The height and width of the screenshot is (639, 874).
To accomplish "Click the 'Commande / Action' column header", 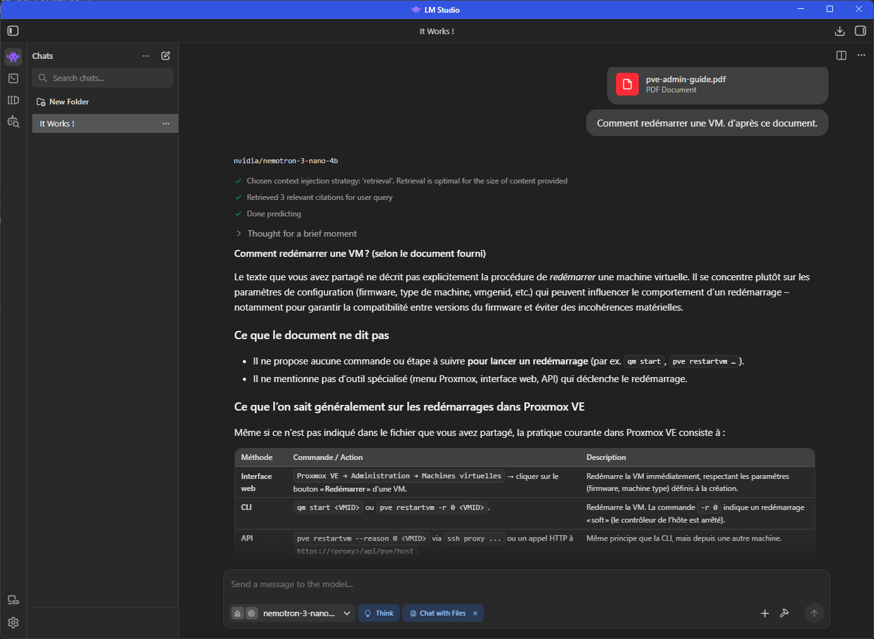I will click(328, 457).
